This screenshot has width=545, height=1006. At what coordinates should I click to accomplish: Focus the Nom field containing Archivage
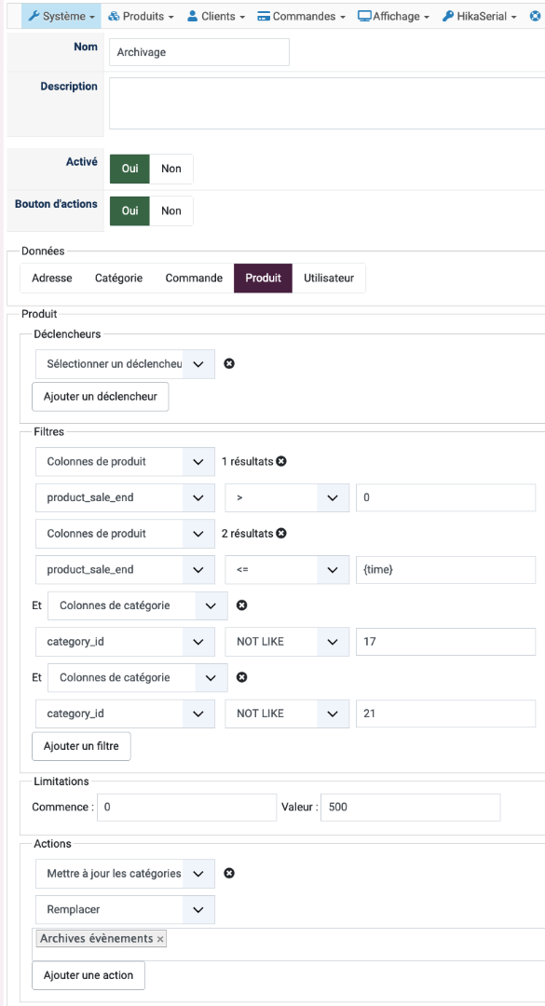(x=199, y=52)
